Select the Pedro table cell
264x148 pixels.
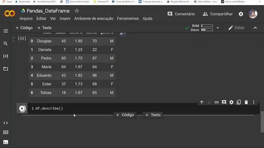click(46, 58)
